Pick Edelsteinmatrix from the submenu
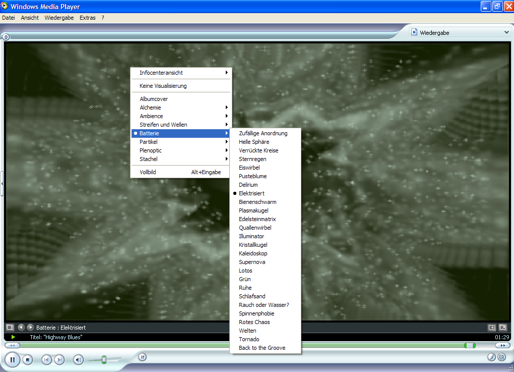The width and height of the screenshot is (514, 372). (265, 219)
